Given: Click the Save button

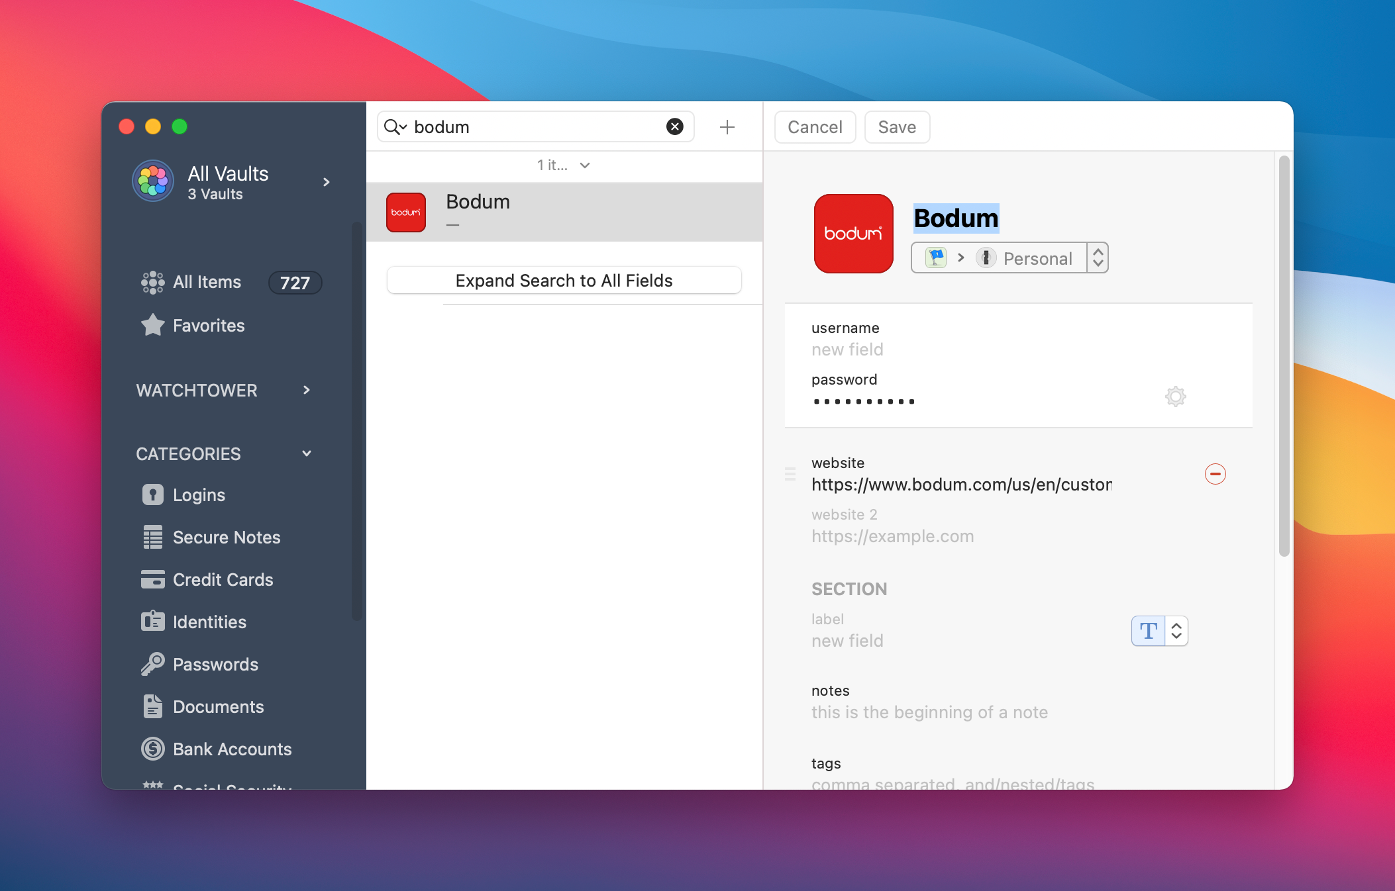Looking at the screenshot, I should pos(896,127).
